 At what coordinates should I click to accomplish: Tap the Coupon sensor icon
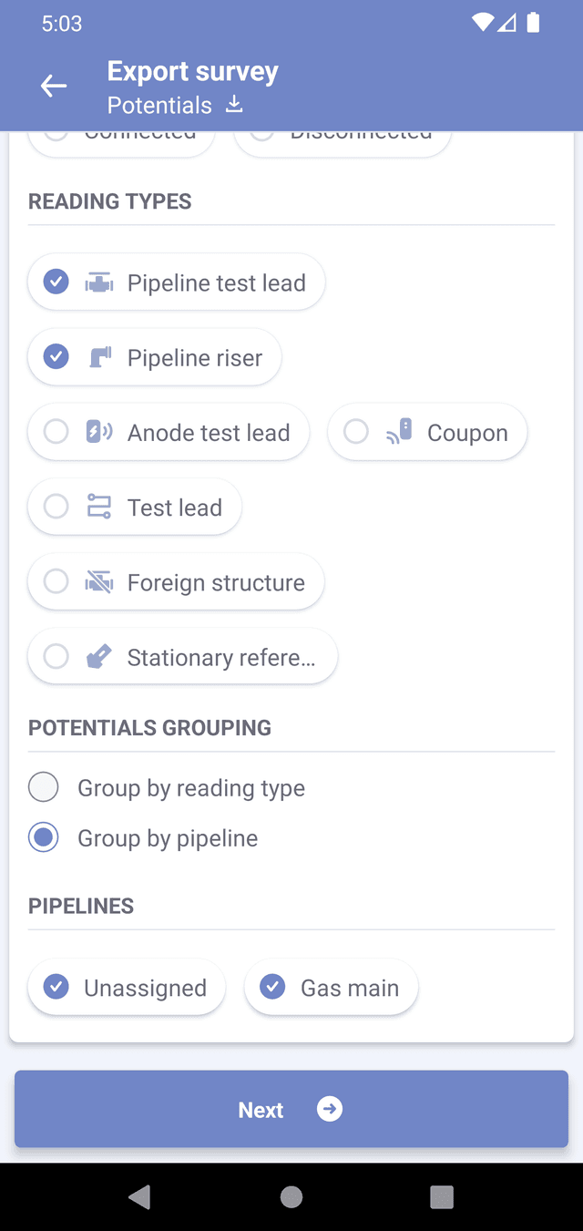point(399,432)
